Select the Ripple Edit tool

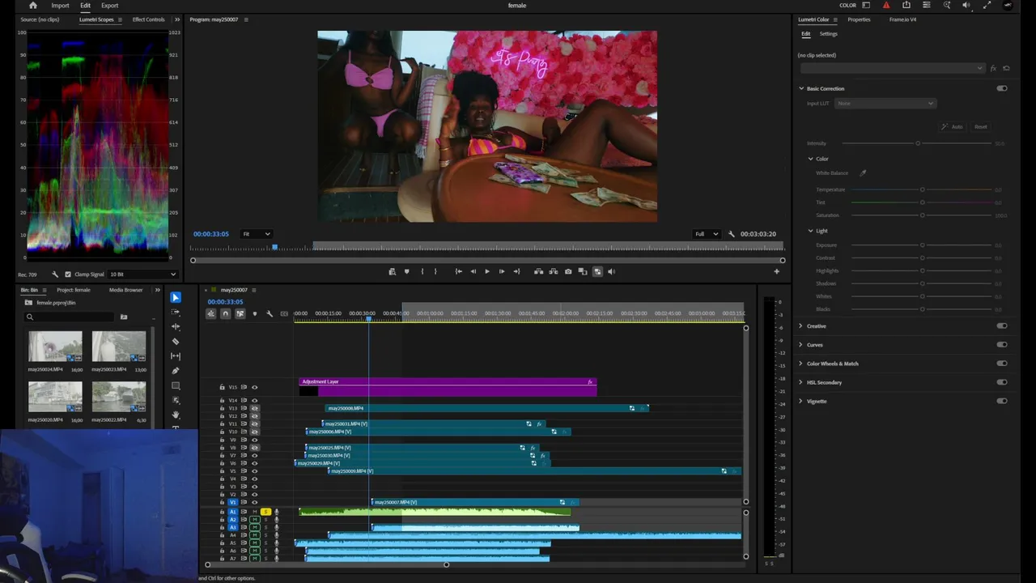[176, 326]
